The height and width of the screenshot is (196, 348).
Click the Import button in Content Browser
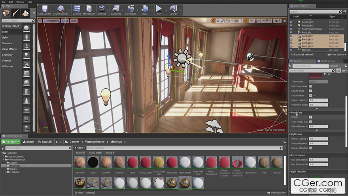(x=28, y=142)
